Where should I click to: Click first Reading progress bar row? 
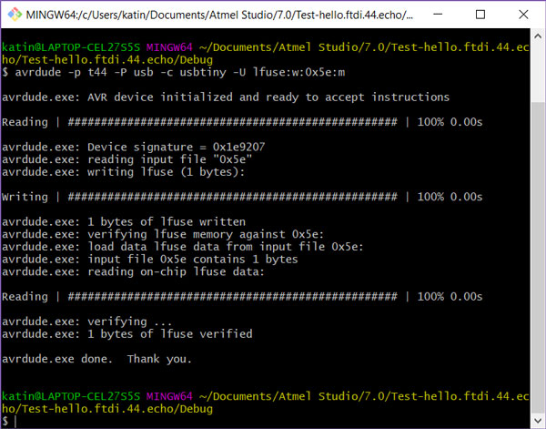(x=242, y=122)
